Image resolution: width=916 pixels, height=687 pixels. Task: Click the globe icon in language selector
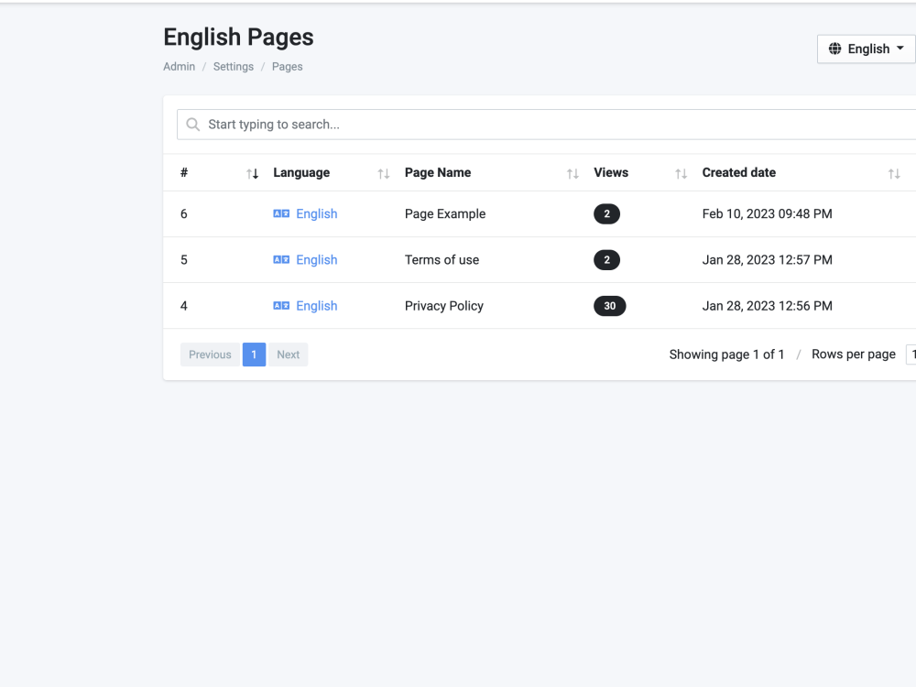(x=834, y=49)
